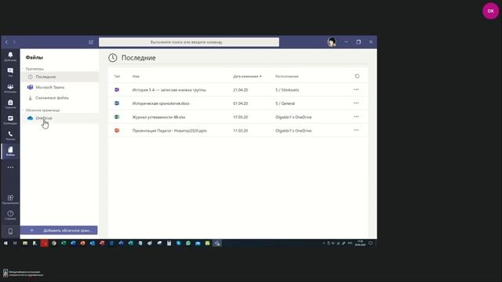
Task: Refresh the recent files list
Action: [x=357, y=76]
